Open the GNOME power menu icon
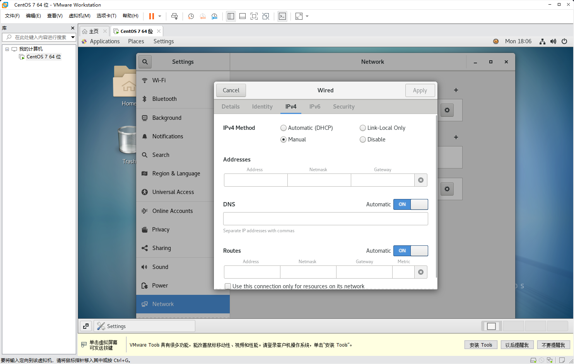 564,41
